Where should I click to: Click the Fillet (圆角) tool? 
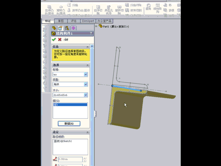point(148,7)
